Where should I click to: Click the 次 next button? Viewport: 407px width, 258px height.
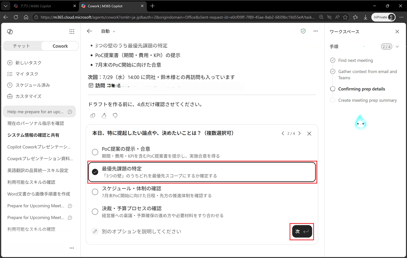tap(302, 231)
